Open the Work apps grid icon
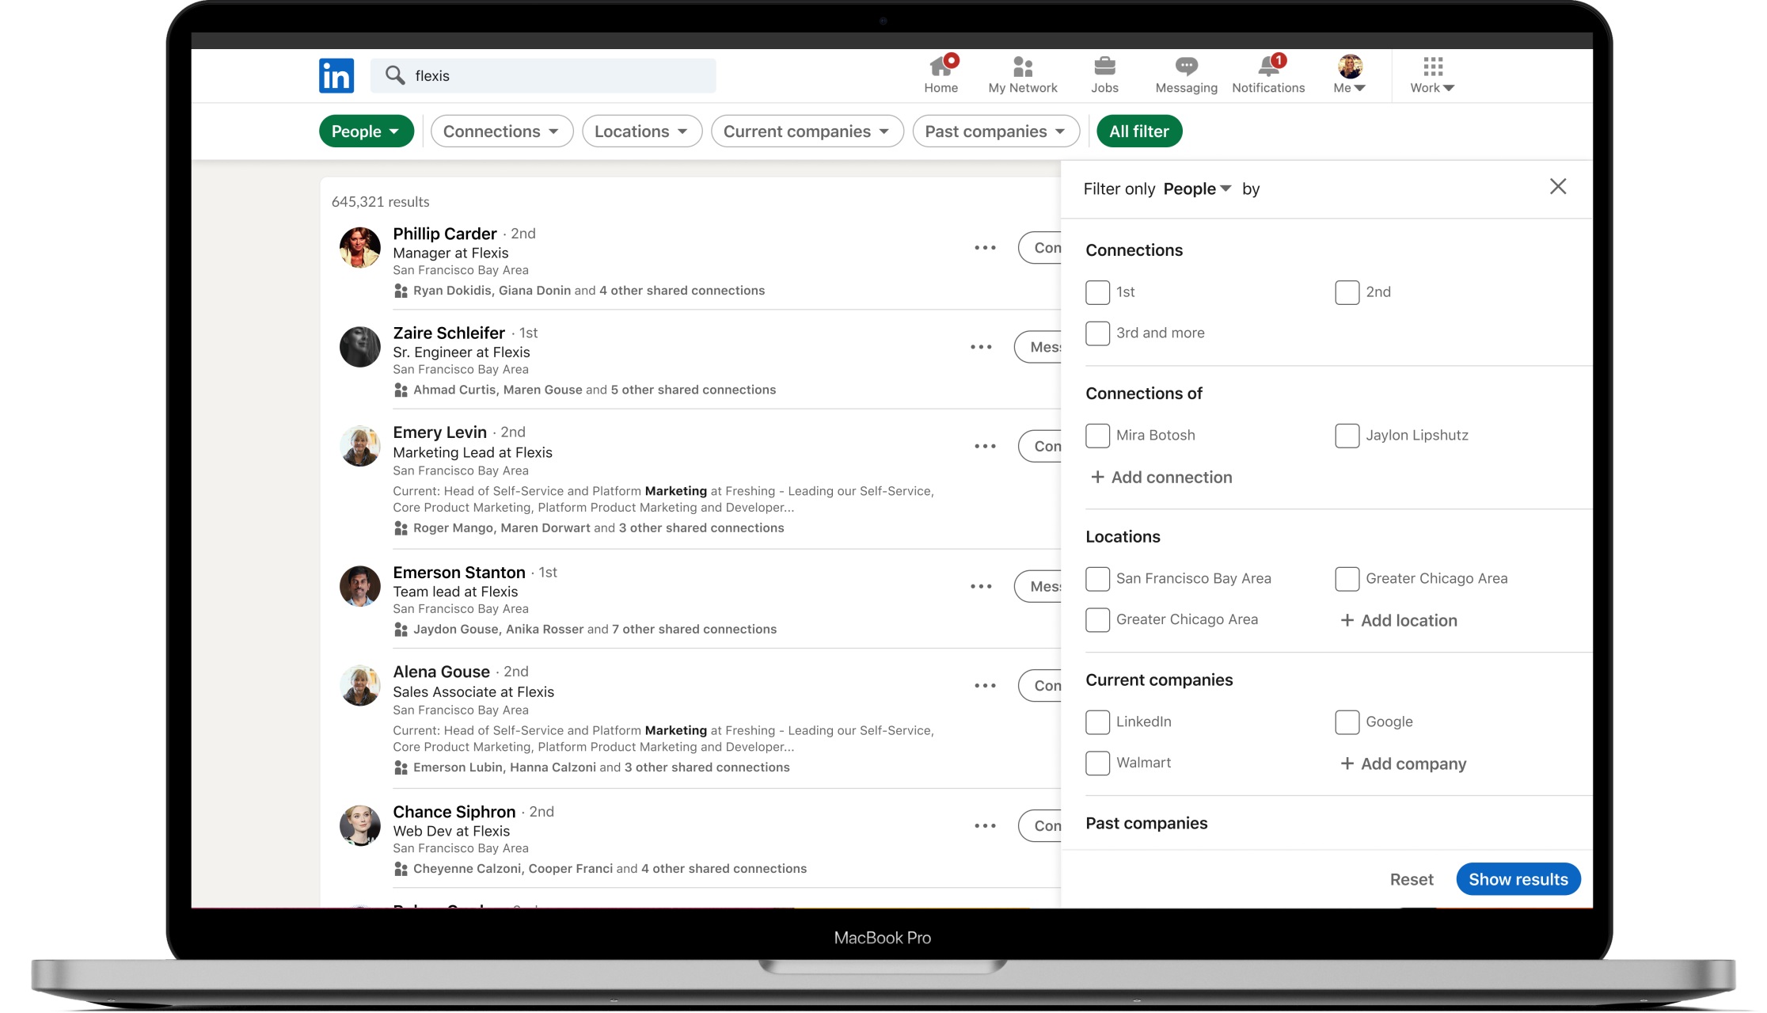Image resolution: width=1767 pixels, height=1013 pixels. pos(1433,67)
